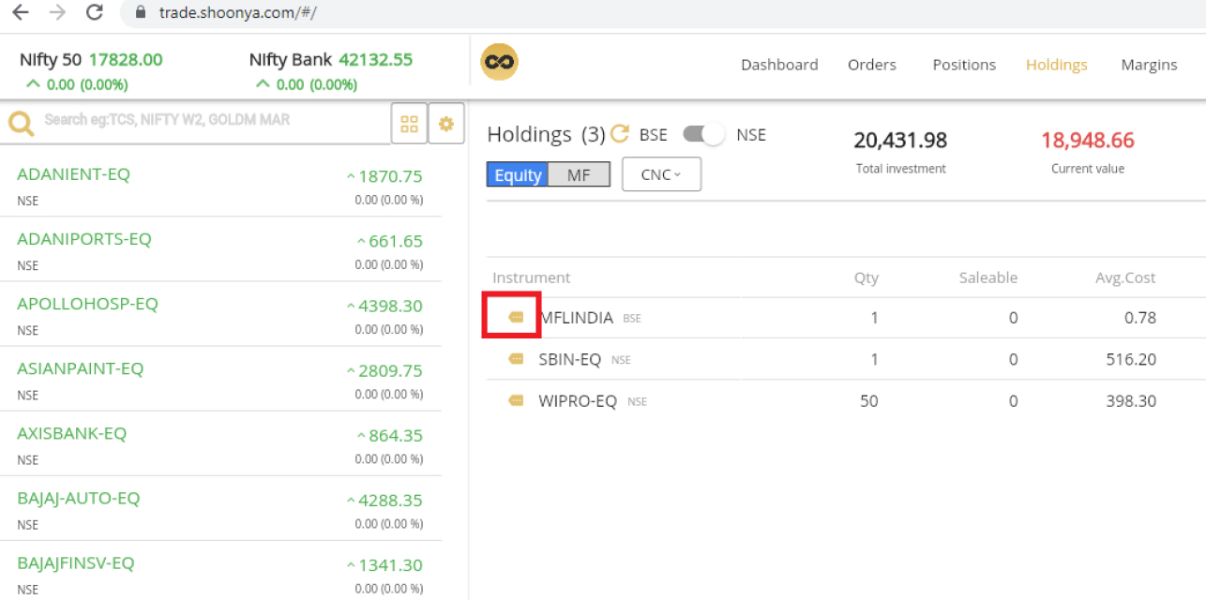The image size is (1206, 600).
Task: Select ADANIENT-EQ in the watchlist
Action: coord(73,174)
